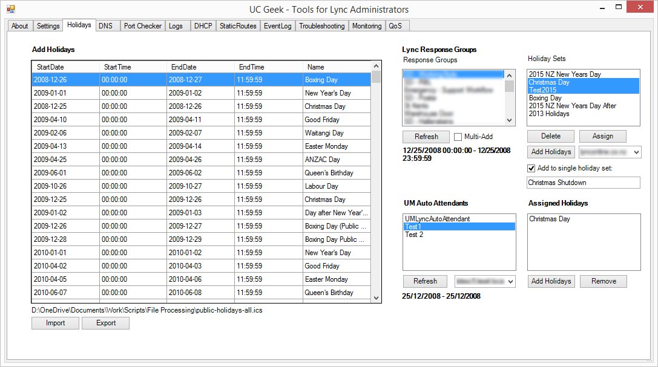The image size is (658, 367).
Task: Select the ANZAC Day row
Action: (x=202, y=160)
